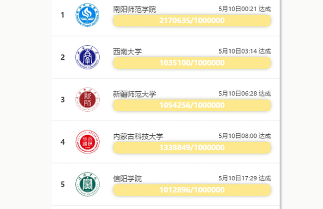
Task: Select the 新疆师范大学 school name
Action: point(134,94)
